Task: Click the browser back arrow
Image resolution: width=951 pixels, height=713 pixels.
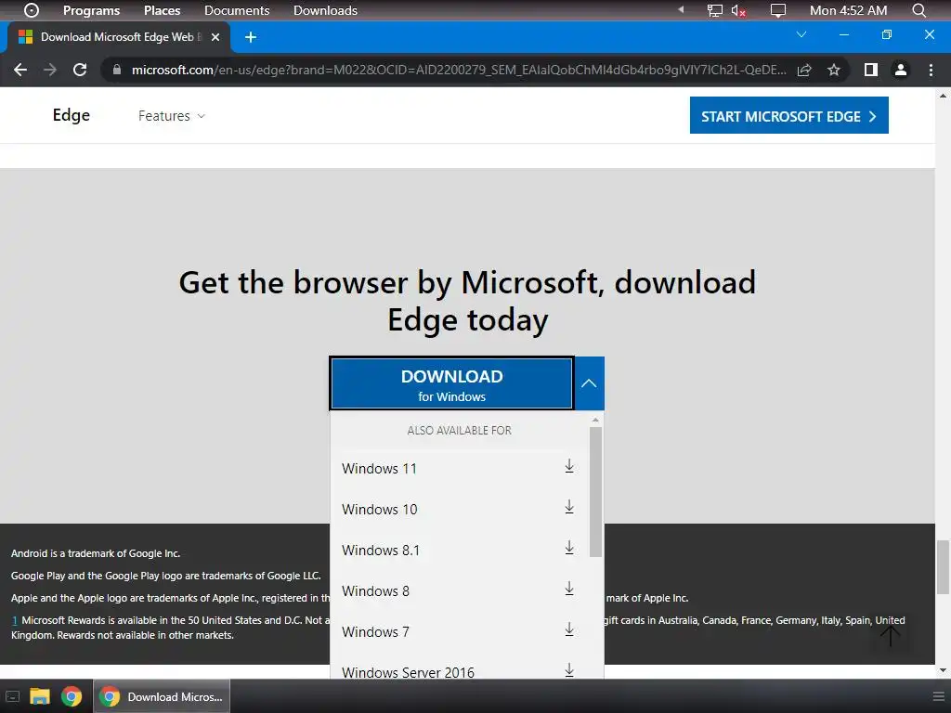Action: 20,70
